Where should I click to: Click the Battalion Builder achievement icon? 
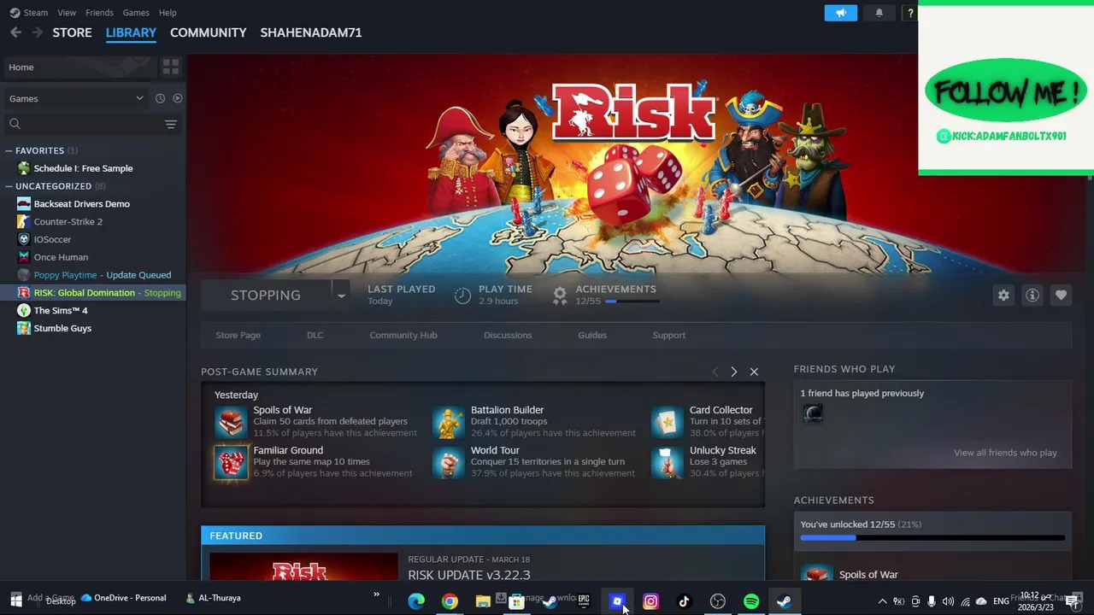[448, 422]
